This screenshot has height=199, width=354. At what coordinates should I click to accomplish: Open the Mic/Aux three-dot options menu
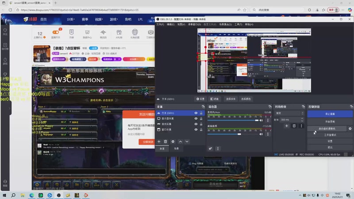point(268,120)
